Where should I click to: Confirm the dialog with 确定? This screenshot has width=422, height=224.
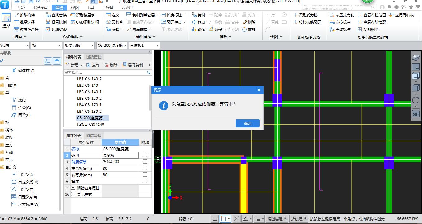248,123
